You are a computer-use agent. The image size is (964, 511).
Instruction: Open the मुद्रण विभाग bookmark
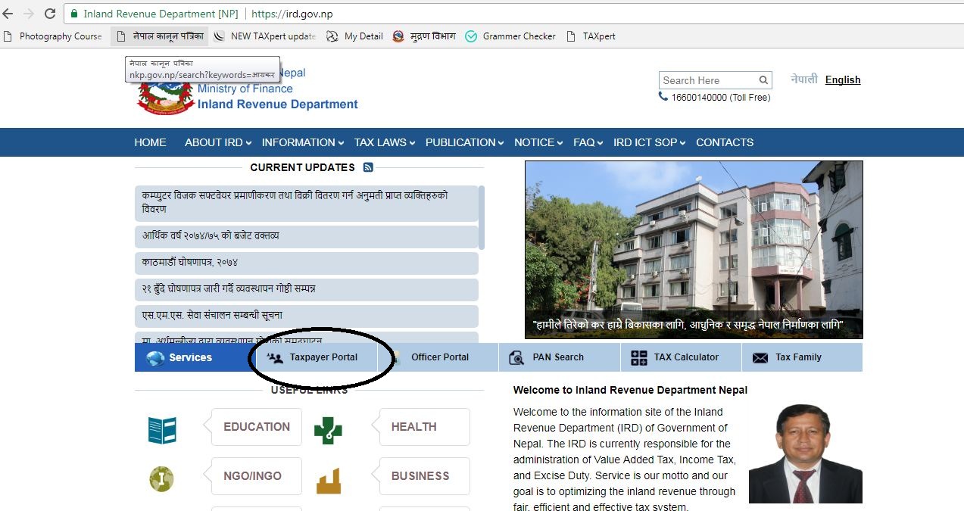click(425, 36)
